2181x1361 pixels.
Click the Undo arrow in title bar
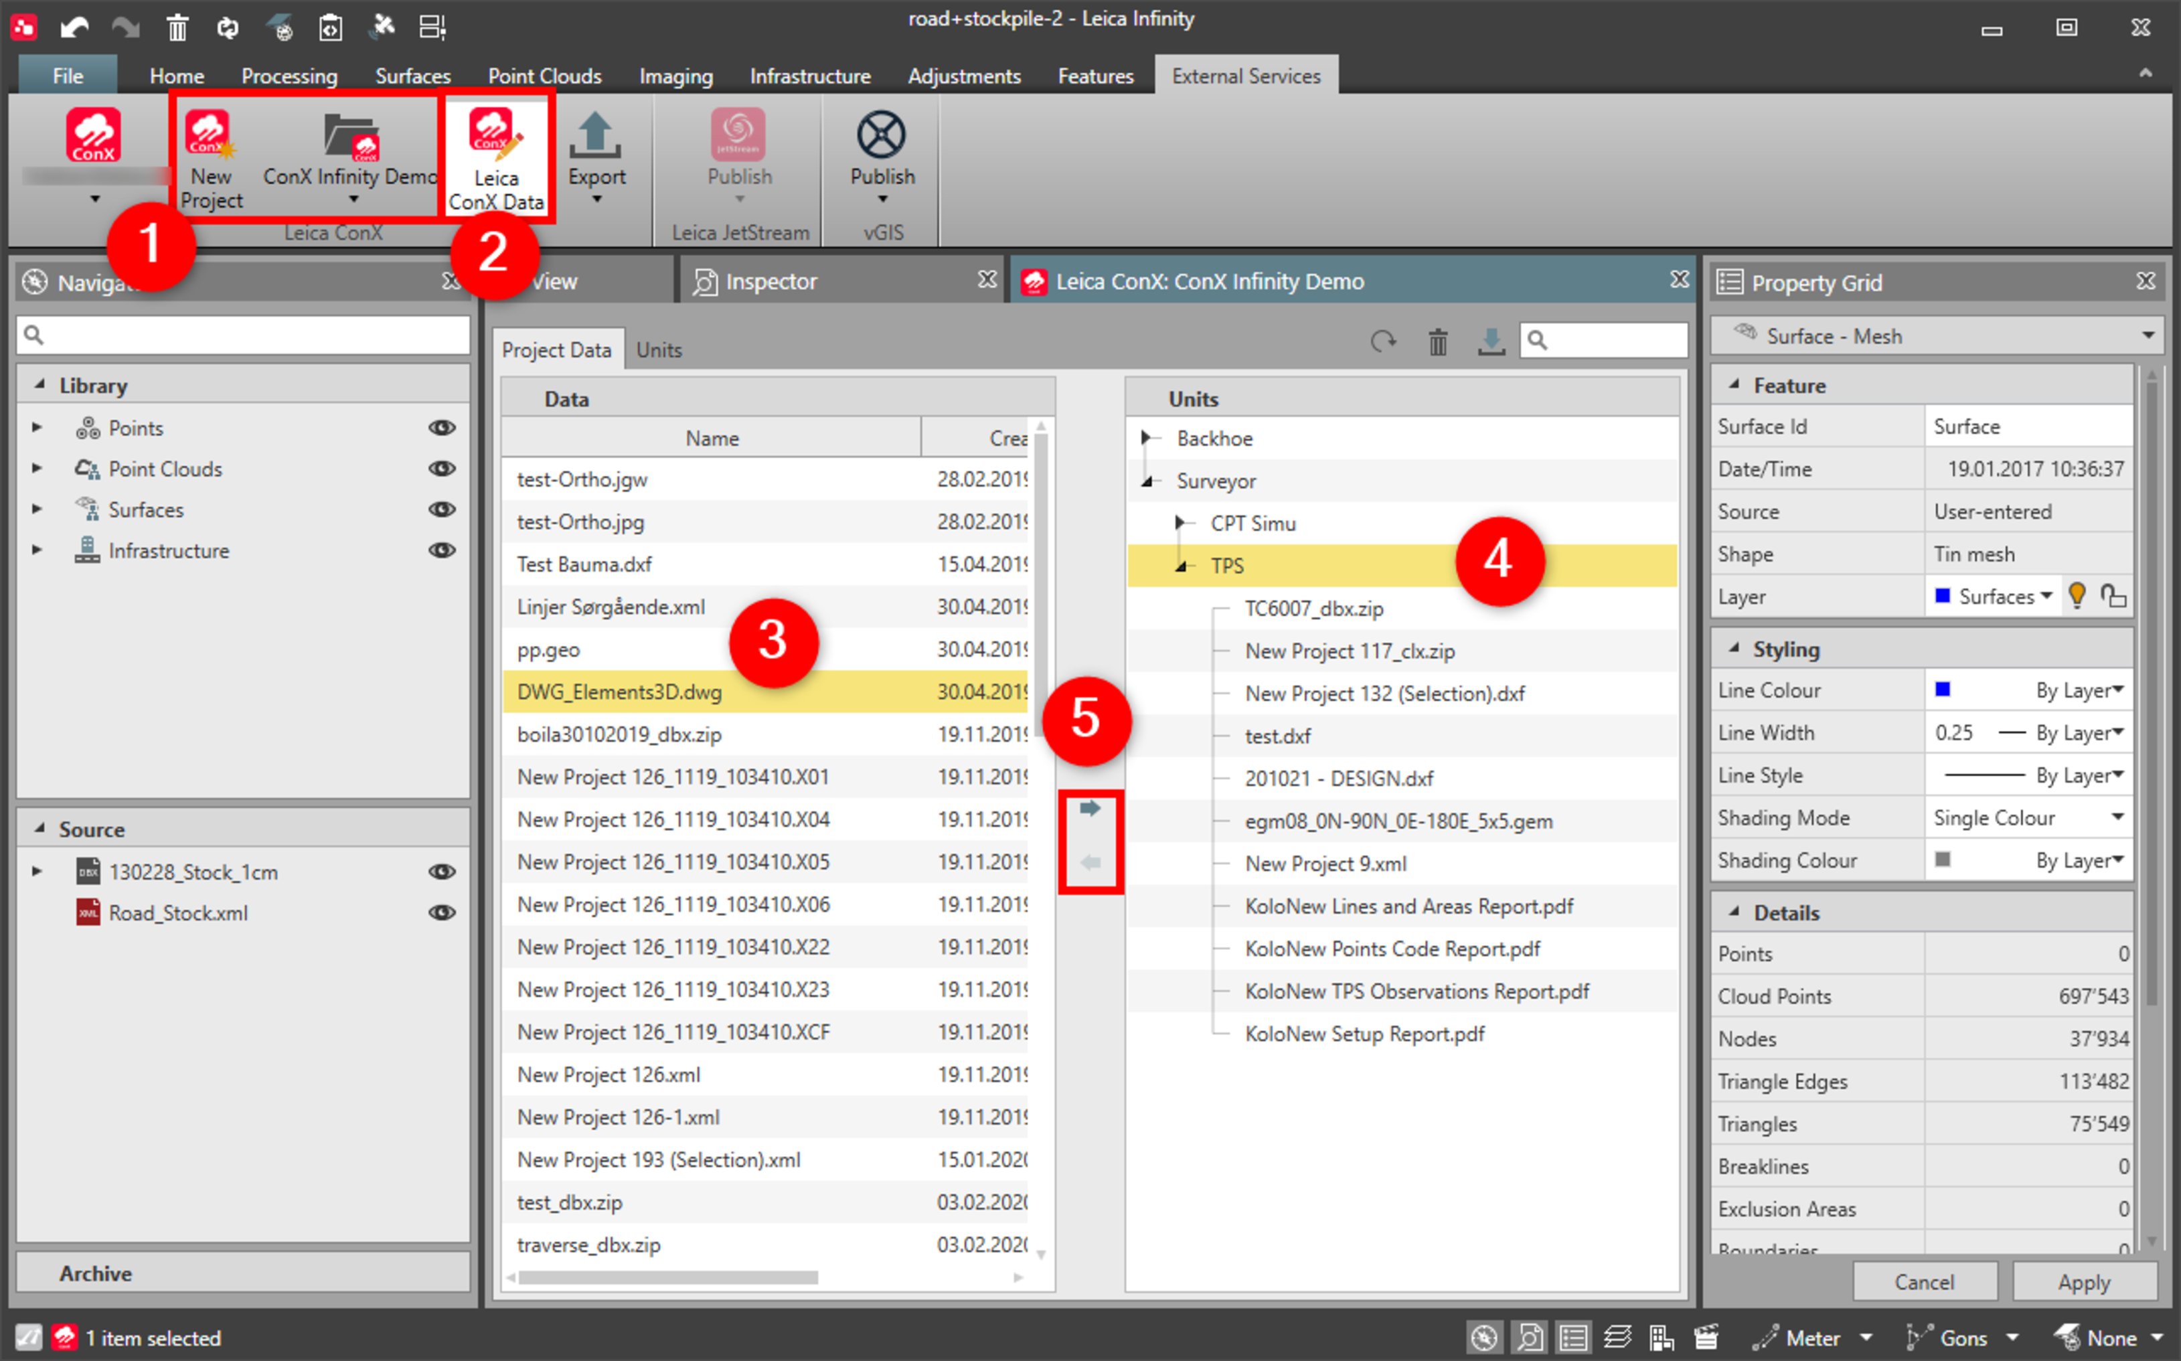tap(75, 27)
